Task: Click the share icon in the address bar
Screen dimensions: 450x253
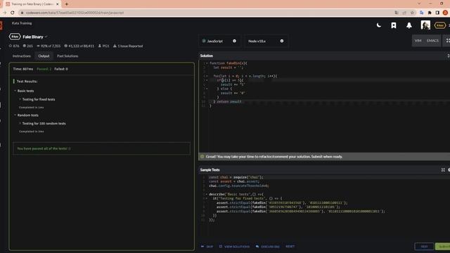Action: click(404, 13)
